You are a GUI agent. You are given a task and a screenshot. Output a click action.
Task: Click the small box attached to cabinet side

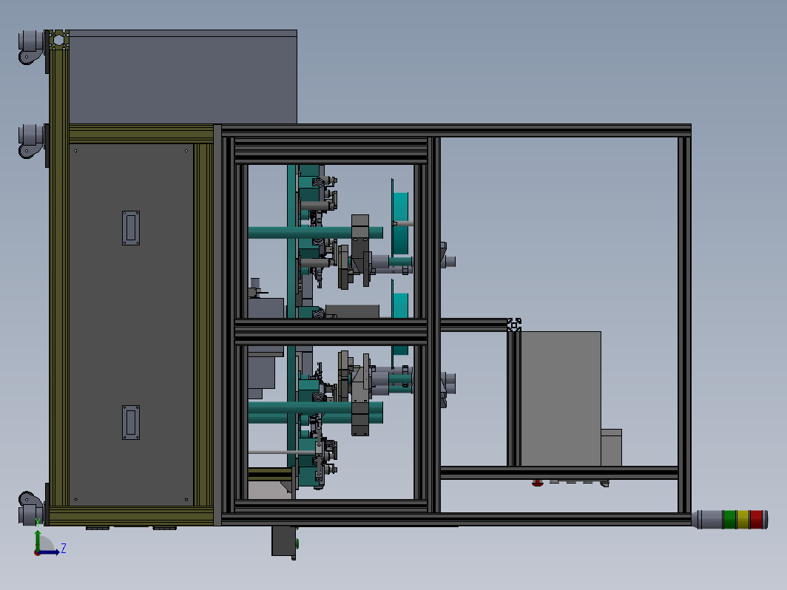(x=611, y=447)
